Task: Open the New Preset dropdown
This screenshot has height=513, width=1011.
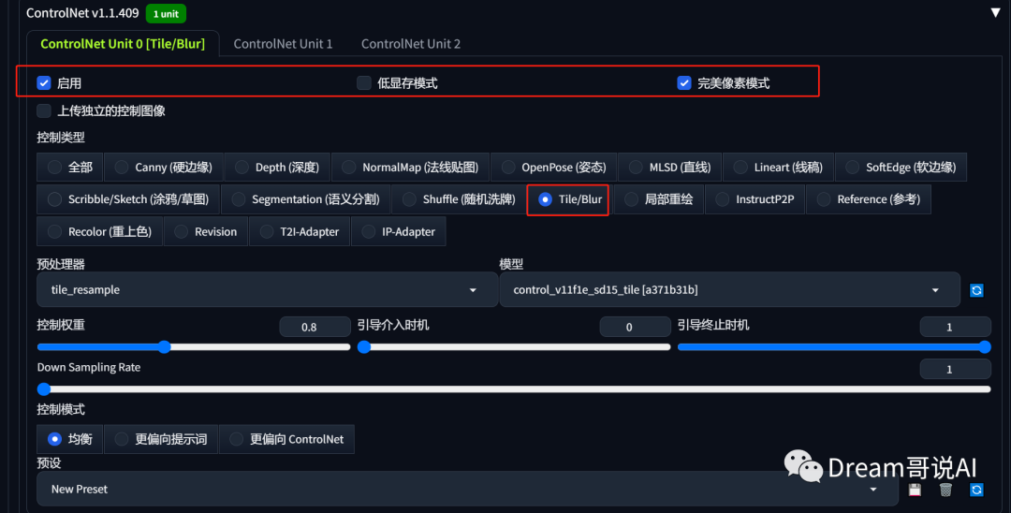Action: click(x=467, y=490)
